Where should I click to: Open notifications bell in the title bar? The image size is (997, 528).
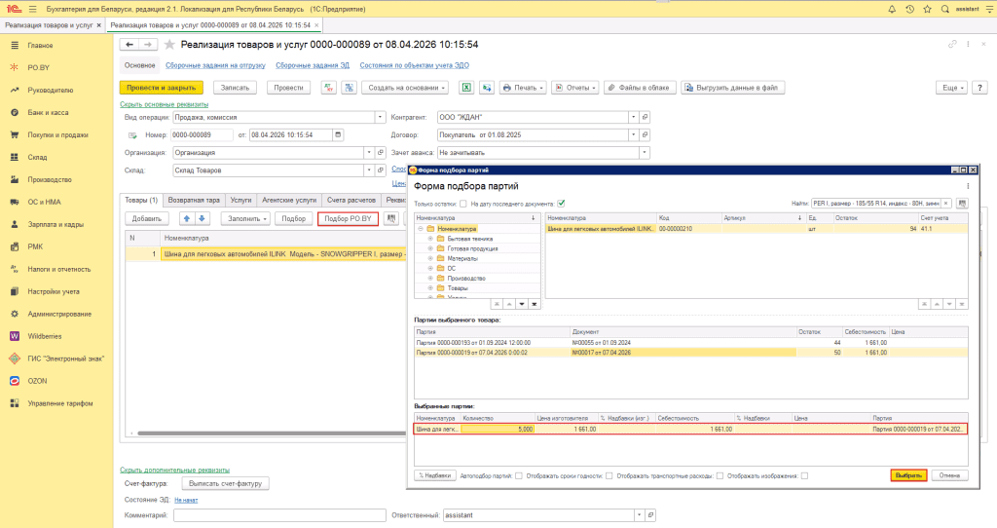click(x=892, y=9)
